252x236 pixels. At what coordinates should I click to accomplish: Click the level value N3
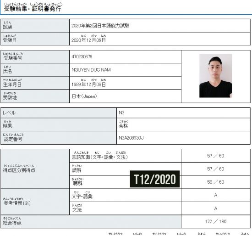pyautogui.click(x=122, y=113)
